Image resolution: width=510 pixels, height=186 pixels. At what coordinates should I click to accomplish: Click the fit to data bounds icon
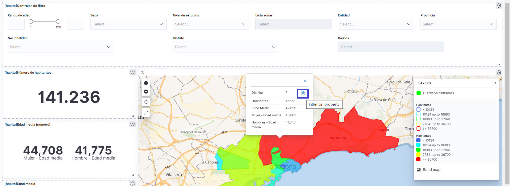146,102
